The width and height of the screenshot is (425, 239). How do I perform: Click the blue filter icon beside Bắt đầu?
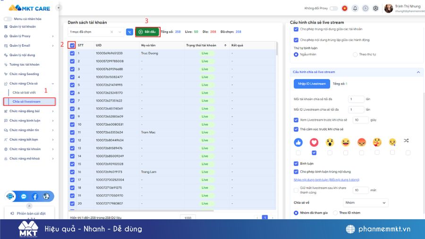coord(129,32)
